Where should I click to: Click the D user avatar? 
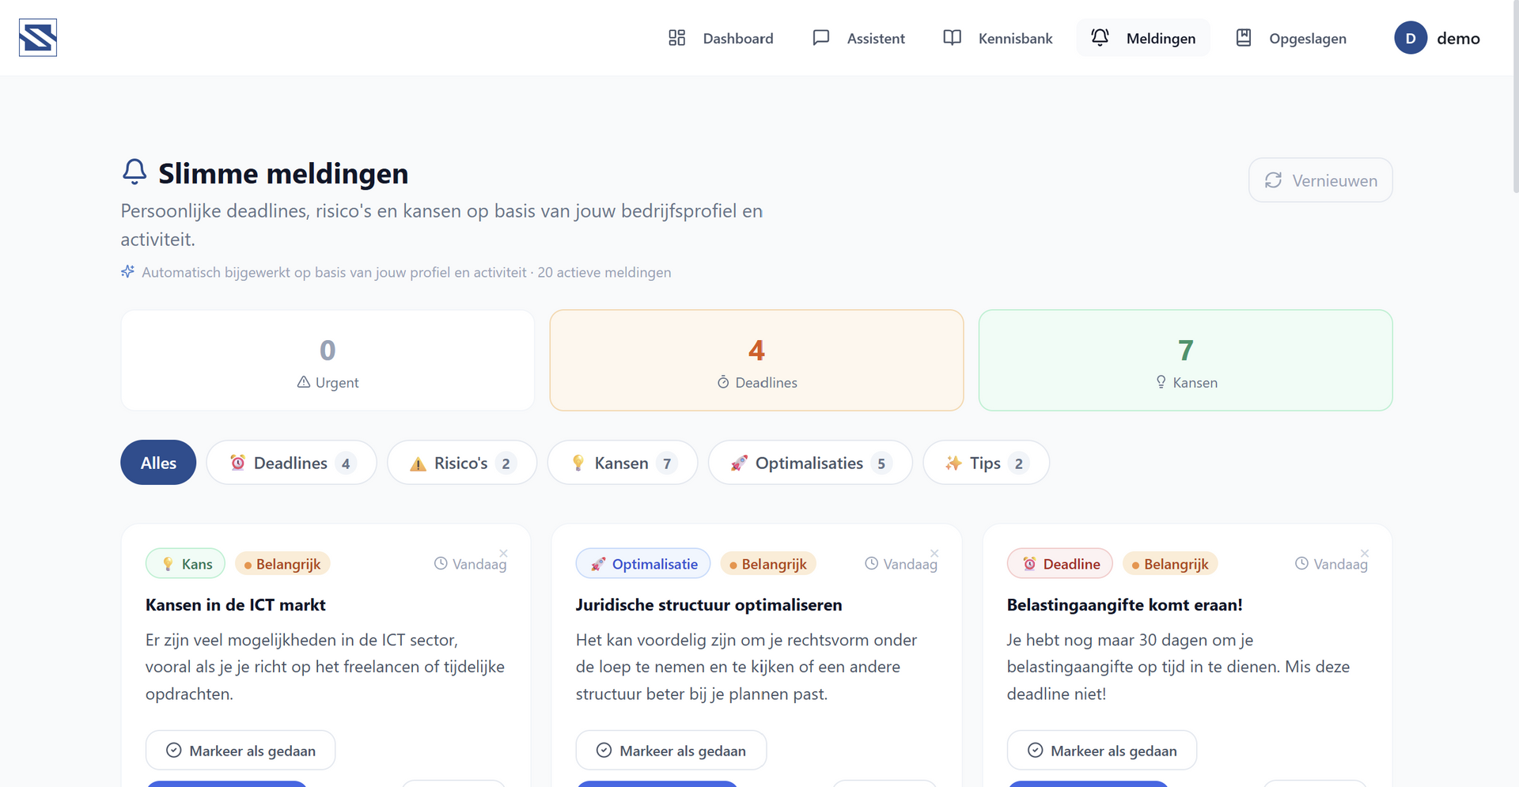(x=1411, y=38)
